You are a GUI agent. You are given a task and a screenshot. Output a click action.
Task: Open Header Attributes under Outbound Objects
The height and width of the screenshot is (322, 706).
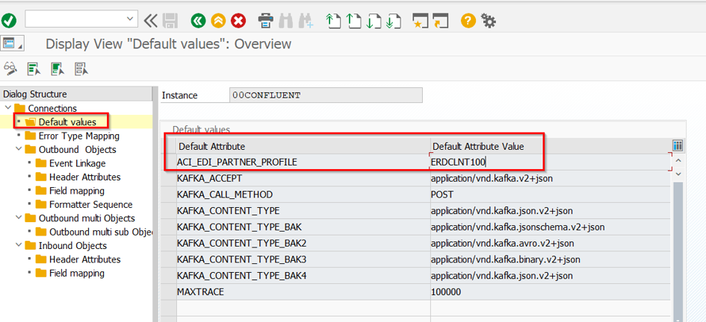click(84, 177)
